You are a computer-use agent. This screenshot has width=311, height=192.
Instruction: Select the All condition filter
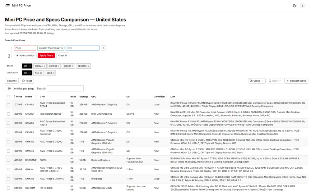(x=27, y=73)
